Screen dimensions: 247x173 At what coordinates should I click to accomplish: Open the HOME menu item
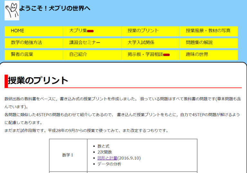[x=34, y=31]
